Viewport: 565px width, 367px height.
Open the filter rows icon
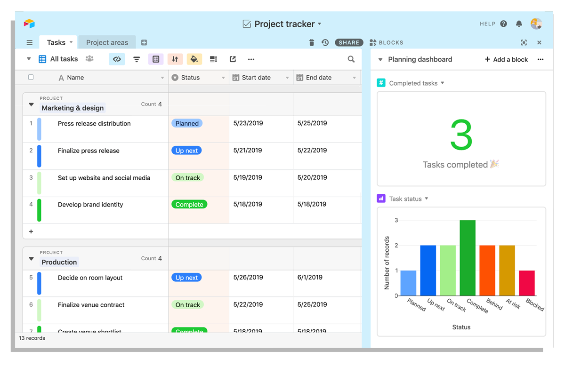click(137, 59)
